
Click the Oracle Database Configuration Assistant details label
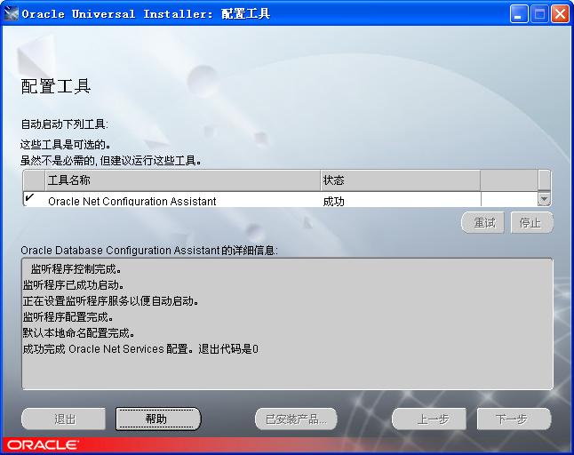click(x=149, y=251)
